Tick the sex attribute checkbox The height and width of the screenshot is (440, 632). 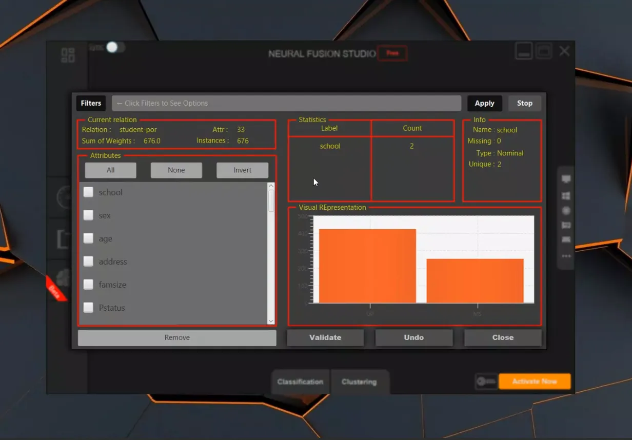[88, 215]
